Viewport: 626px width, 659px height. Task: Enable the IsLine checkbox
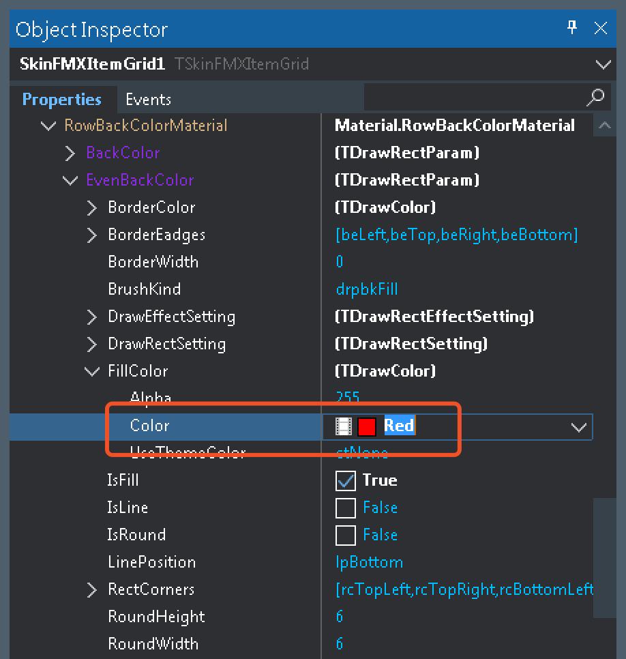346,508
